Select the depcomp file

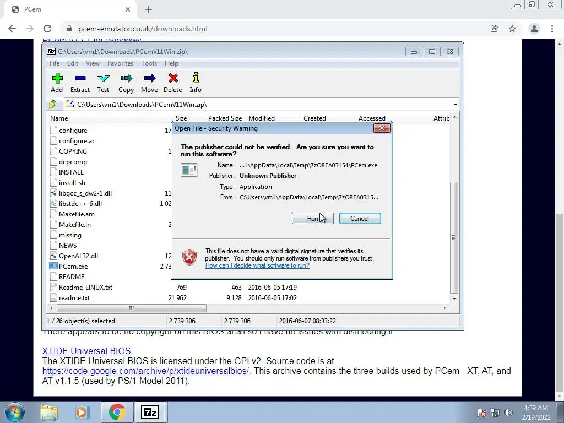73,161
